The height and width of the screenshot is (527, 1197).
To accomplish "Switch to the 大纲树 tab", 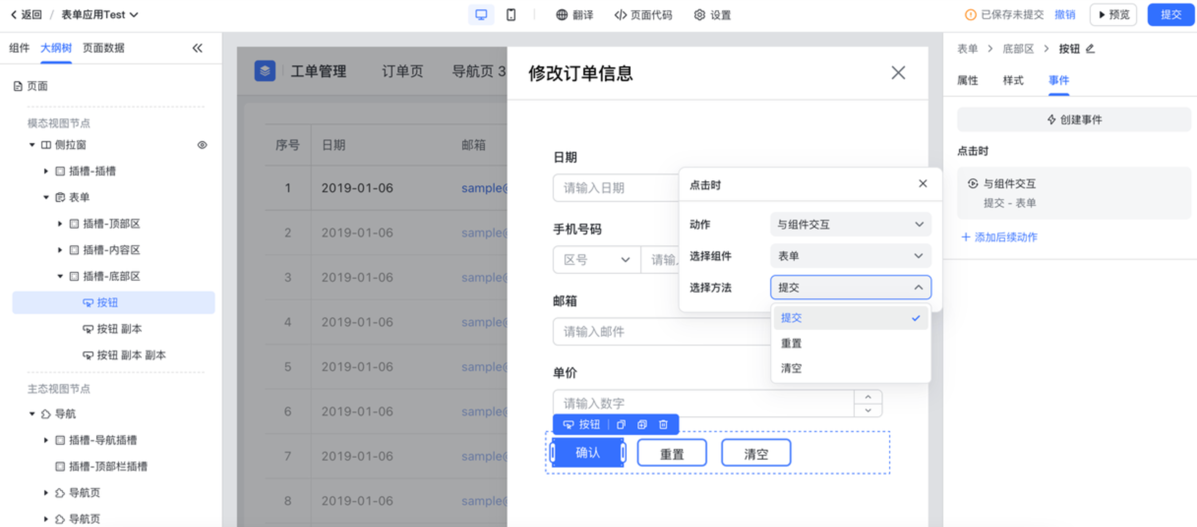I will (56, 48).
